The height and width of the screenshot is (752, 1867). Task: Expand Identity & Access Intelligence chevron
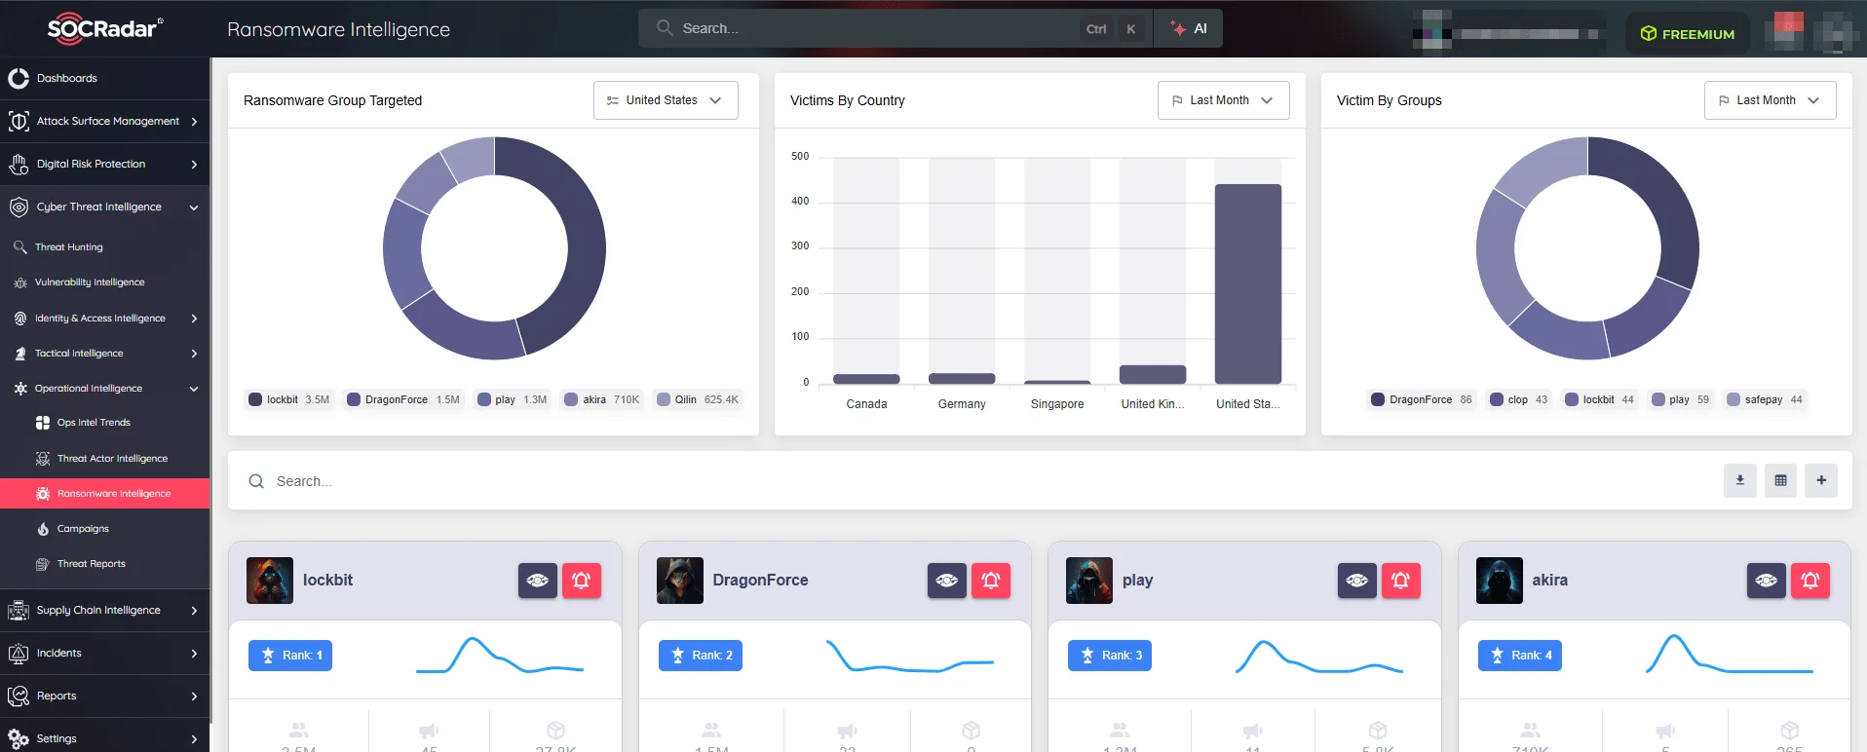pyautogui.click(x=194, y=319)
